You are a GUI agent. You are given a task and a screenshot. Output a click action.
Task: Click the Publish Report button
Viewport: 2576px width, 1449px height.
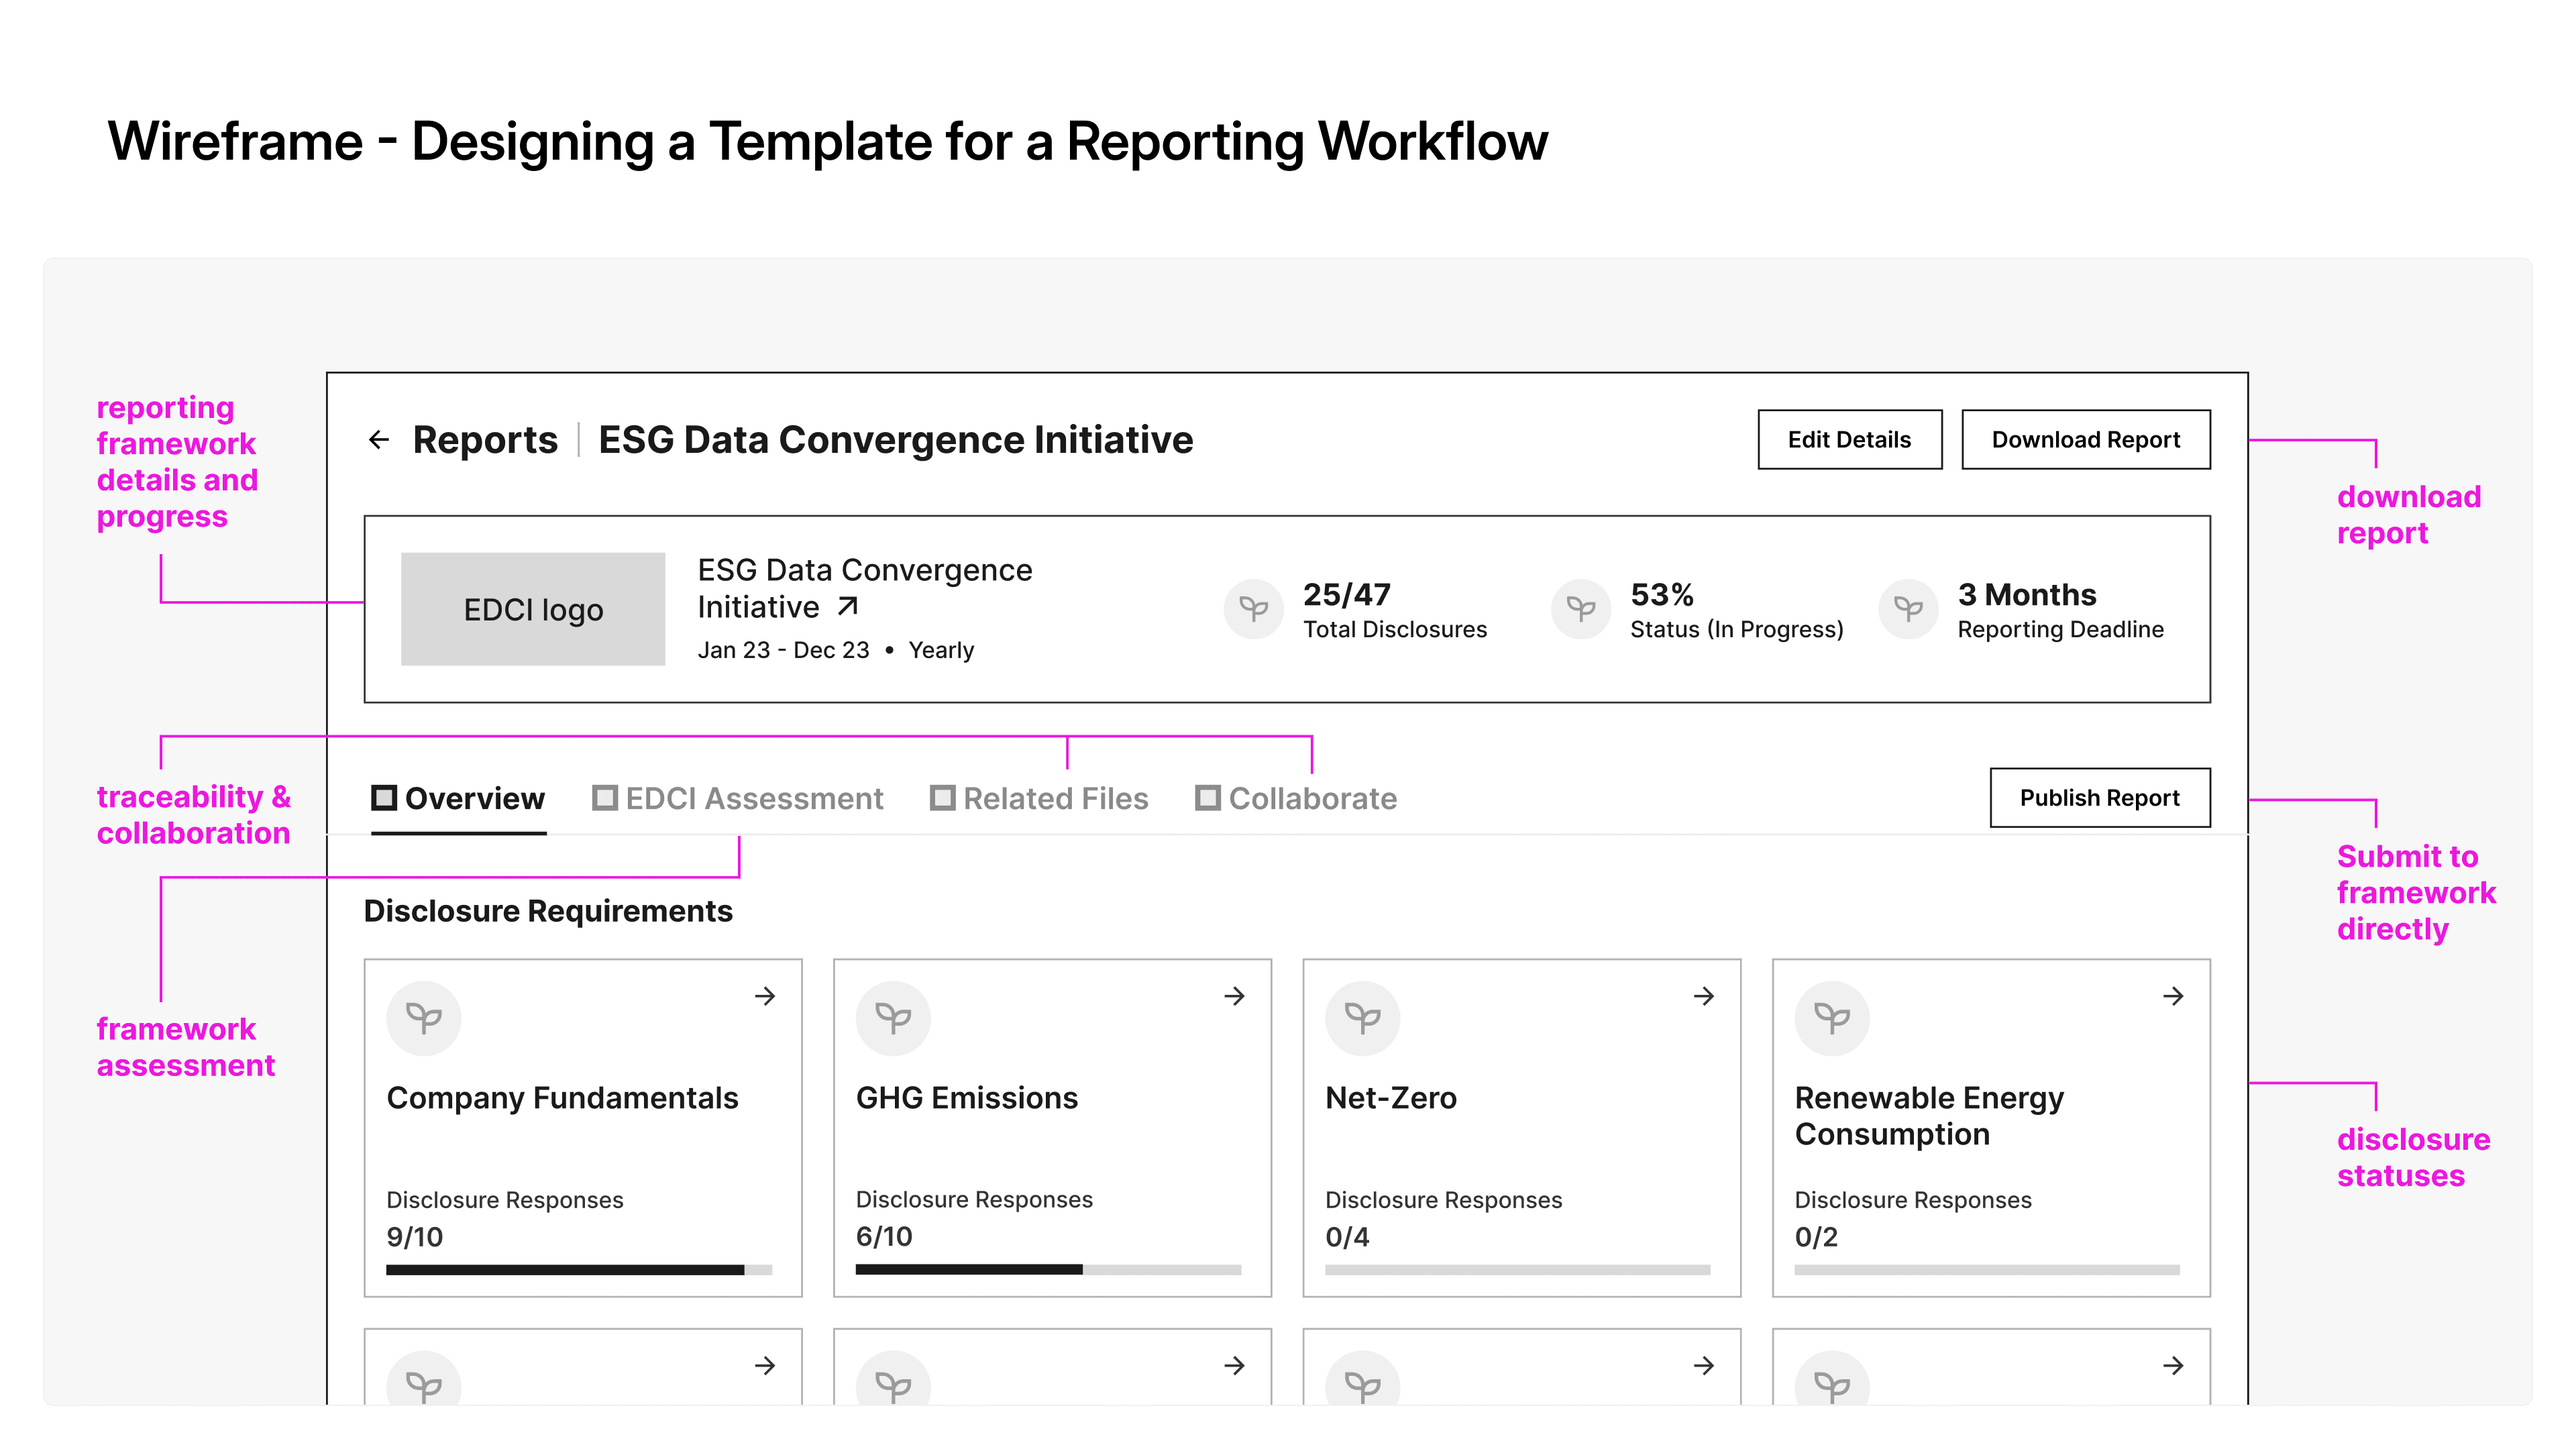pos(2099,798)
